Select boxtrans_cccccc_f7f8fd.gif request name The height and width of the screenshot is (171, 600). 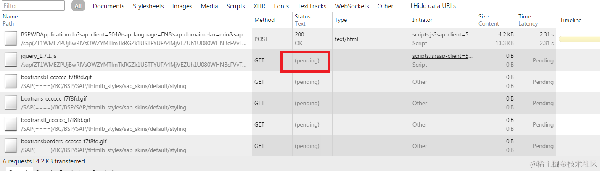coord(54,98)
